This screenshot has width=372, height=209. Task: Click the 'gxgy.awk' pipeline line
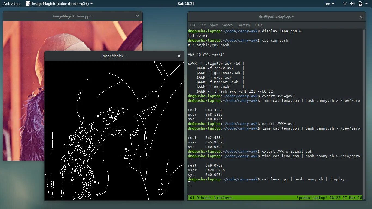221,78
